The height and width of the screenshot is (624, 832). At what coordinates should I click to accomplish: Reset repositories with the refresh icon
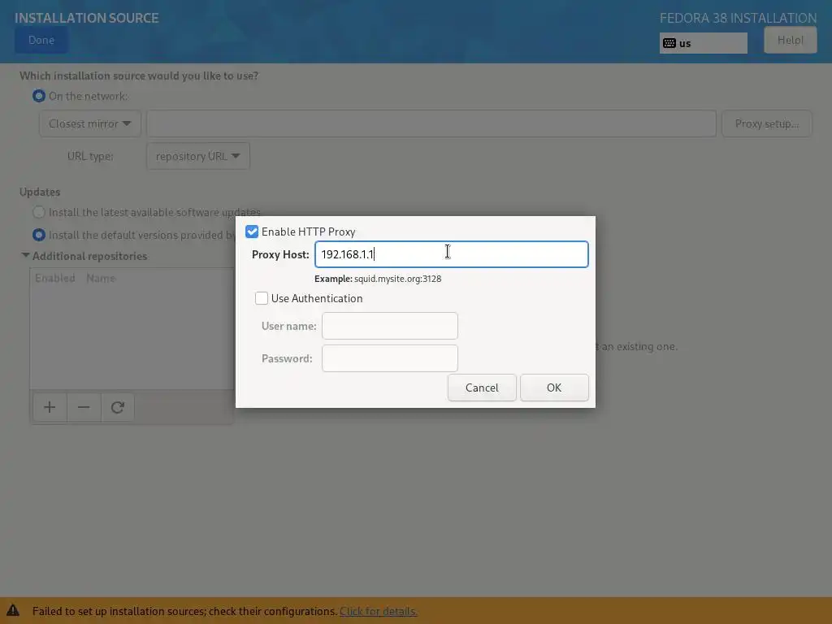(x=117, y=408)
